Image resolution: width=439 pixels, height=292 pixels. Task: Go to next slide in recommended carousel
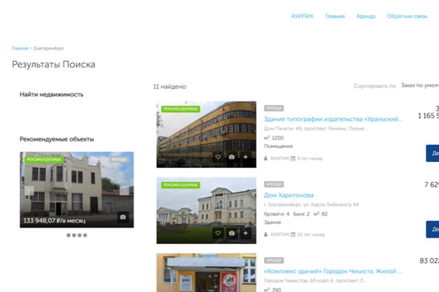(x=125, y=191)
